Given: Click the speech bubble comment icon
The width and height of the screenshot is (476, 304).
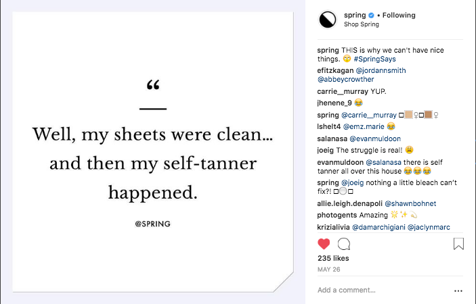Looking at the screenshot, I should [344, 244].
